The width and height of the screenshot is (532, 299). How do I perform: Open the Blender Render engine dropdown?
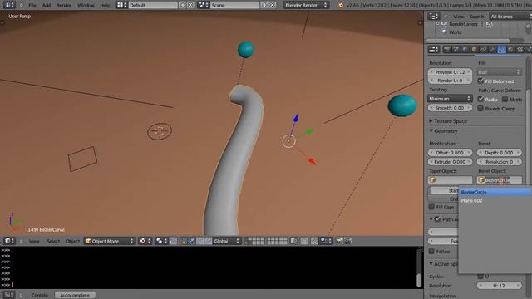pyautogui.click(x=306, y=5)
